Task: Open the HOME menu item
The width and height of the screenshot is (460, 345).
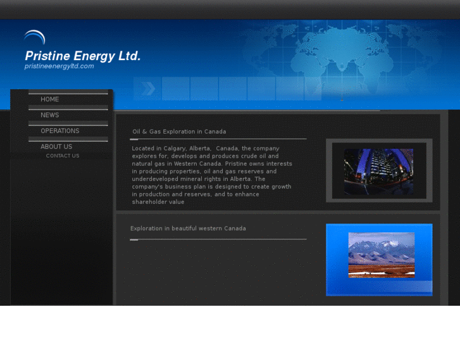Action: [50, 99]
